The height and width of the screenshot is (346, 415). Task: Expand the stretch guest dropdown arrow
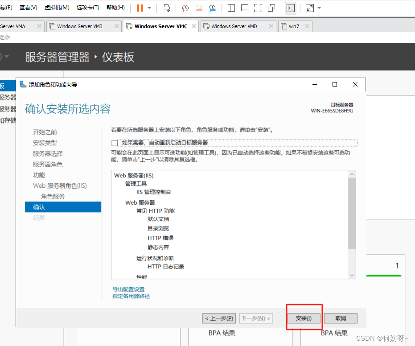click(x=319, y=8)
